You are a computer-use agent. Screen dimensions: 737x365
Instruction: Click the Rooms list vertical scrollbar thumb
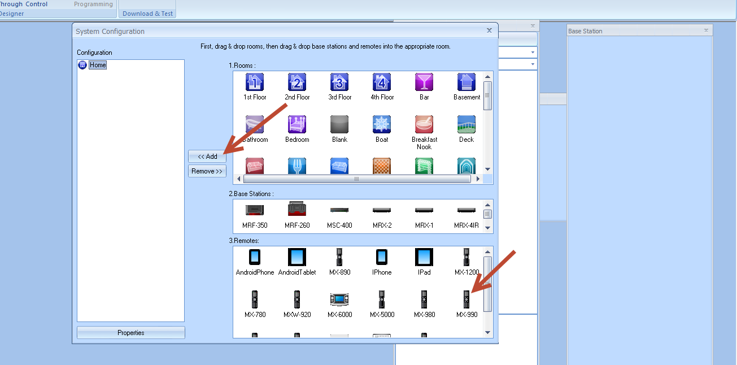coord(487,95)
